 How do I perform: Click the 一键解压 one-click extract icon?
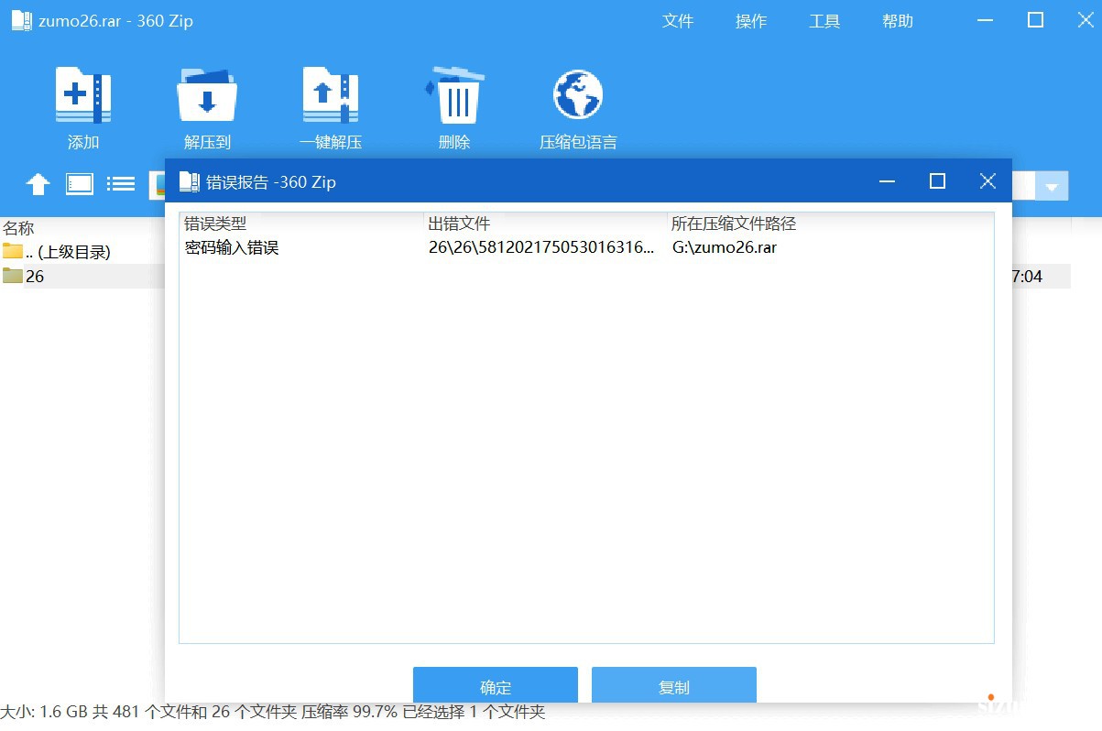[x=331, y=96]
